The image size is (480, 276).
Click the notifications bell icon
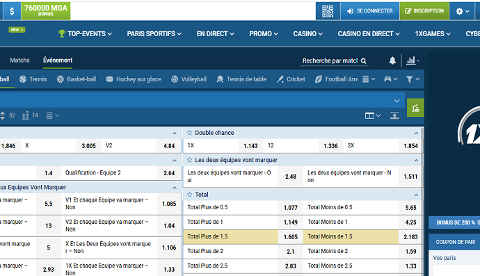tap(392, 60)
